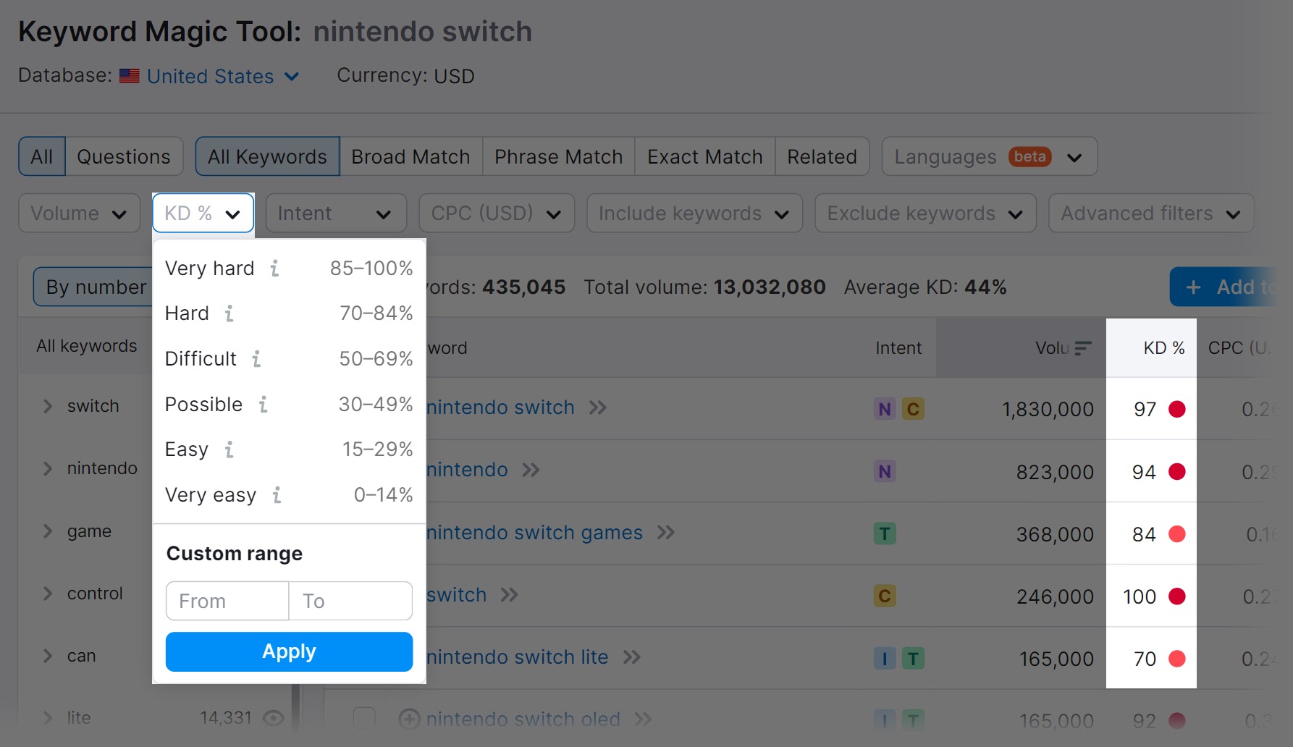The height and width of the screenshot is (747, 1293).
Task: Click C intent badge on switch row
Action: pos(885,596)
